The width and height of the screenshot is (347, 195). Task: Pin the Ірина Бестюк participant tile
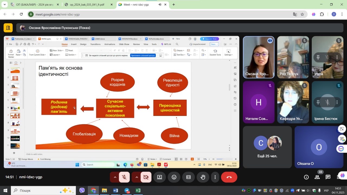(318, 102)
